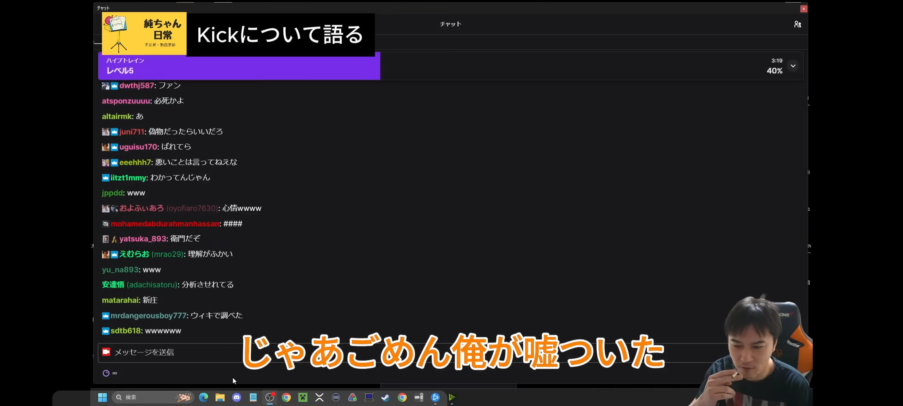Click username 安達悟 (adachisatoru)
This screenshot has height=406, width=903.
click(139, 285)
